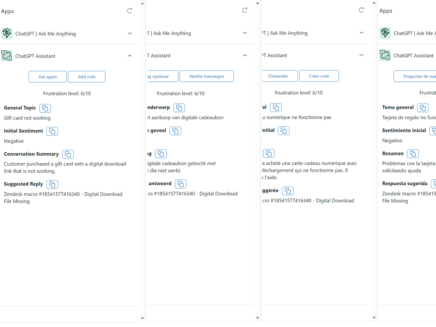This screenshot has height=327, width=436.
Task: Copy the Initial Sentiment value
Action: click(x=52, y=131)
